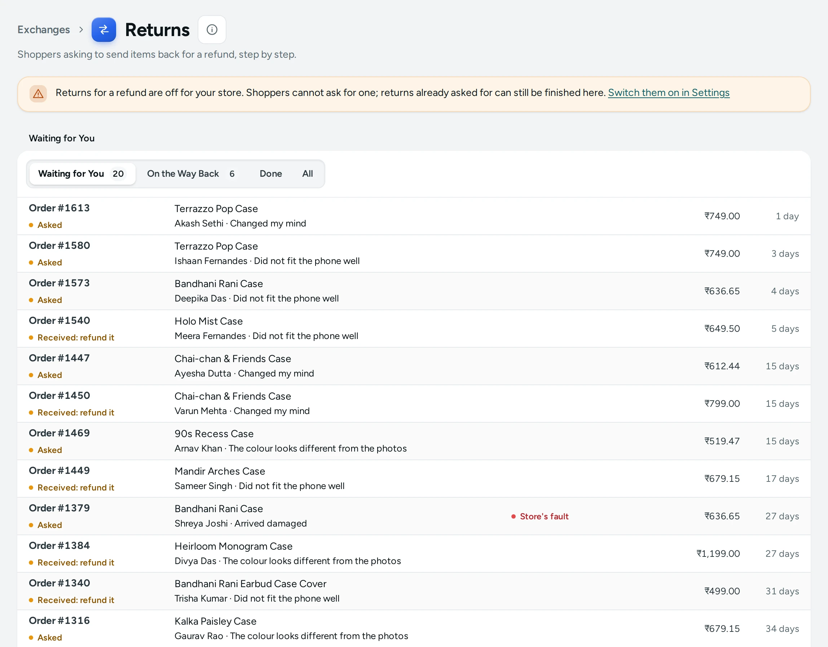Click the Returns page heading

[157, 30]
